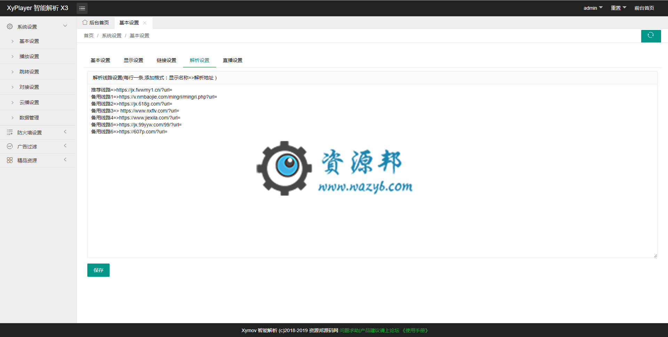The height and width of the screenshot is (337, 668).
Task: Expand the 广告过滤 sidebar section
Action: (x=65, y=146)
